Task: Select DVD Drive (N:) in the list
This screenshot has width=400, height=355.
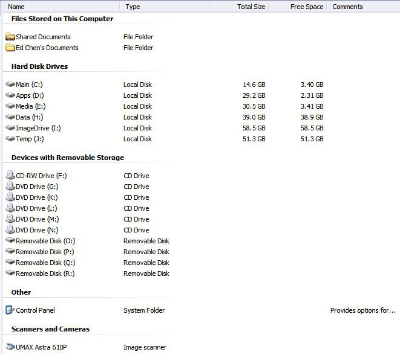Action: (37, 230)
